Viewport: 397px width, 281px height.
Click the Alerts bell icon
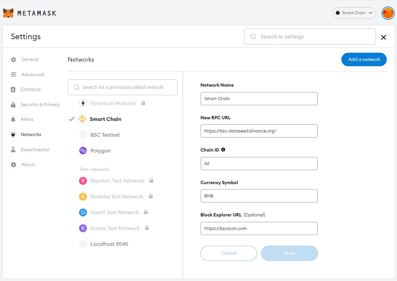(x=13, y=120)
